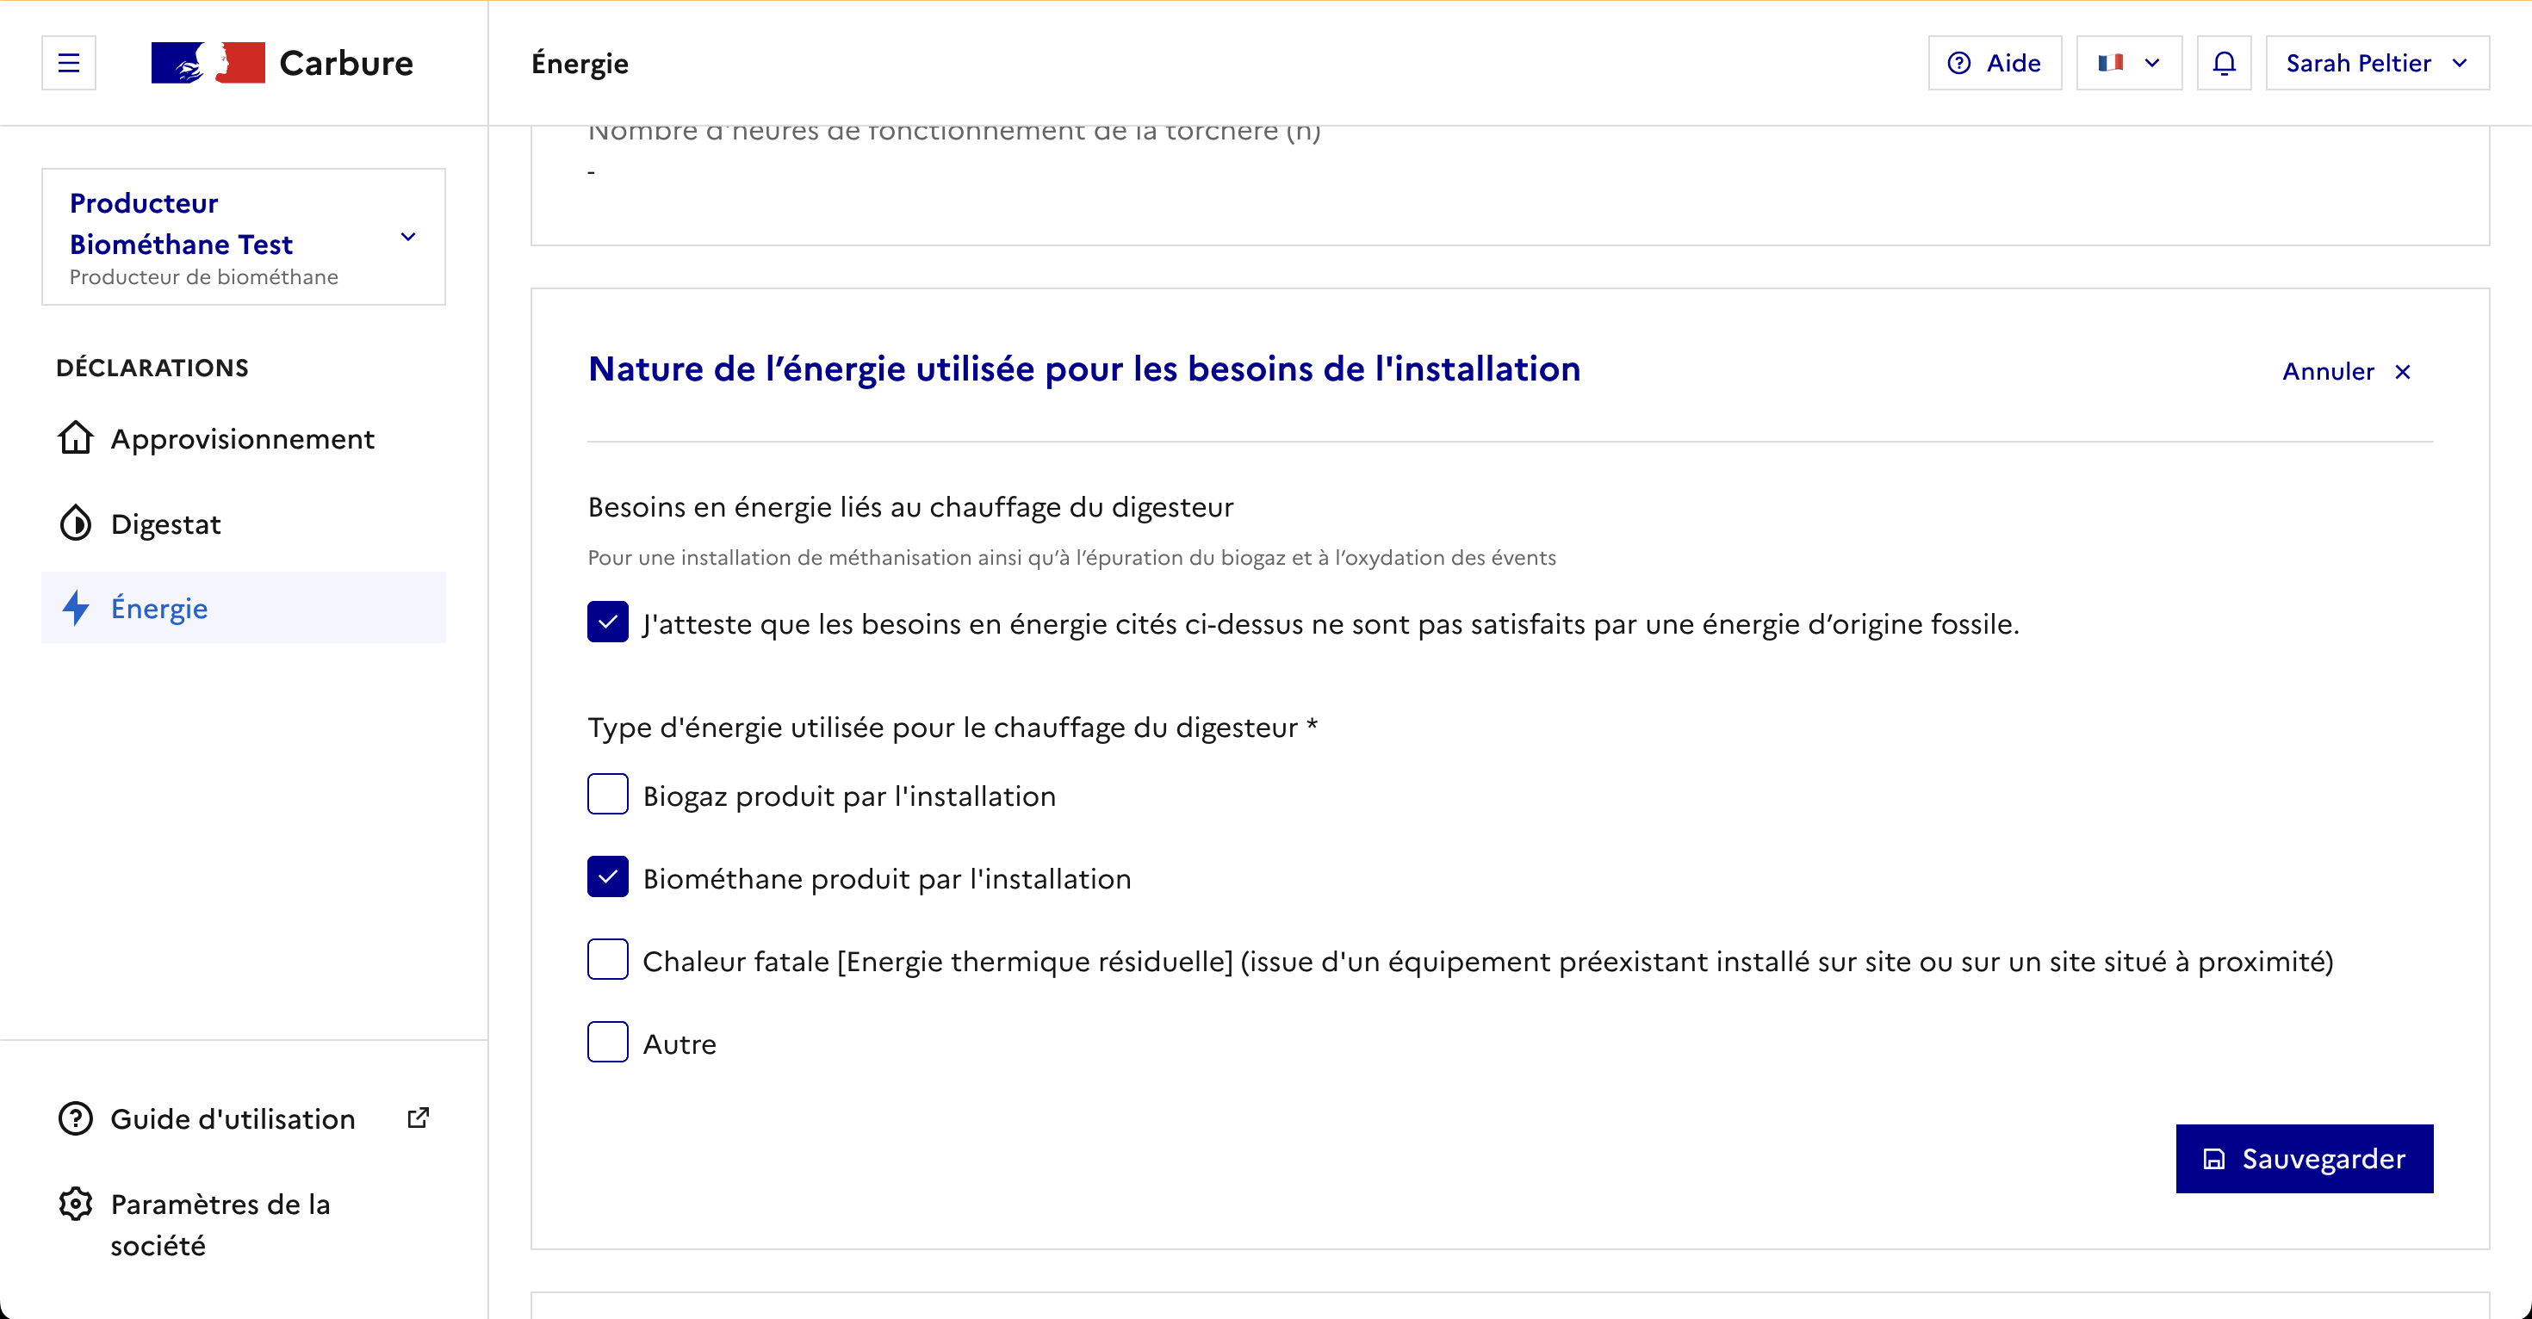This screenshot has height=1319, width=2532.
Task: Open the notifications bell
Action: tap(2224, 63)
